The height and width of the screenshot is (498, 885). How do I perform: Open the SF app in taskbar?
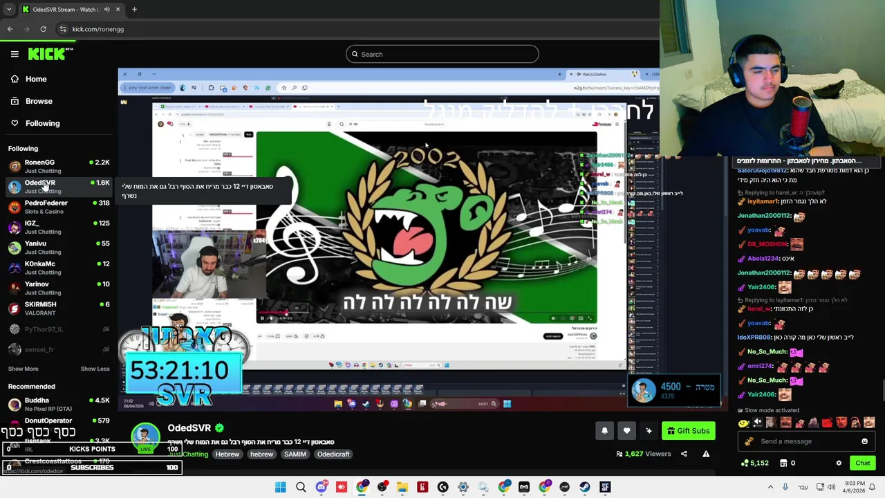(605, 487)
